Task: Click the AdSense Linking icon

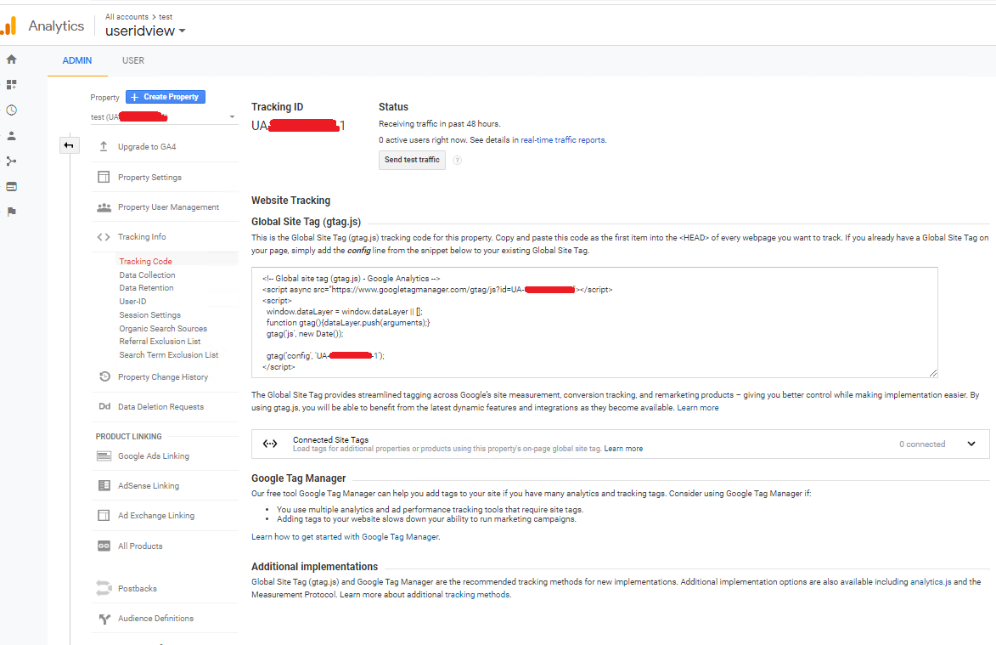Action: coord(104,485)
